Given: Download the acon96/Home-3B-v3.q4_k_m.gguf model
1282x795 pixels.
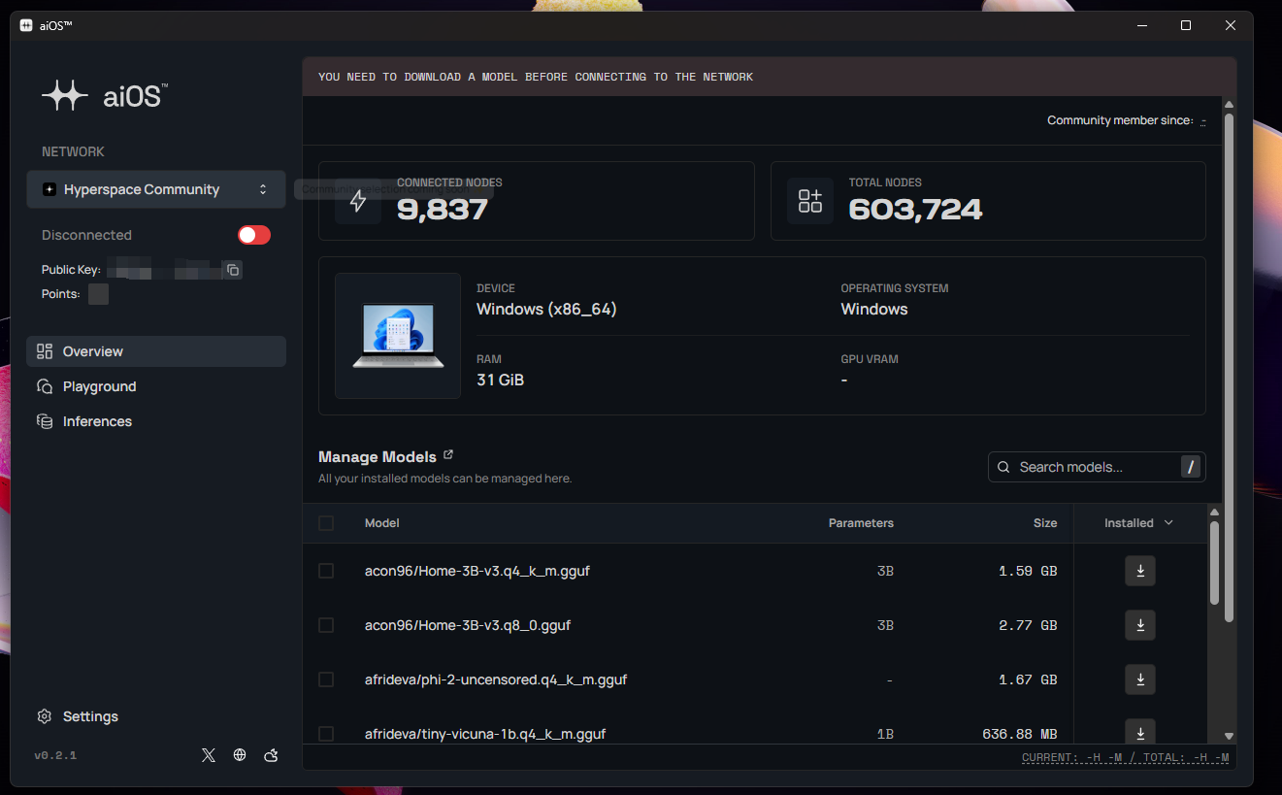Looking at the screenshot, I should 1139,571.
